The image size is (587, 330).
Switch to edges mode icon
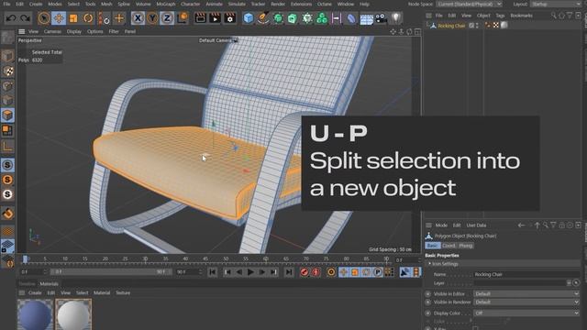tap(7, 101)
